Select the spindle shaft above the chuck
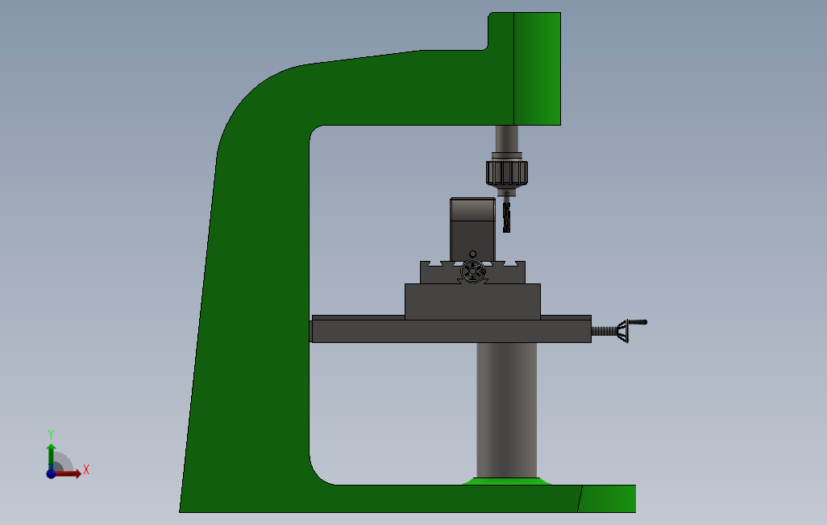 point(507,138)
